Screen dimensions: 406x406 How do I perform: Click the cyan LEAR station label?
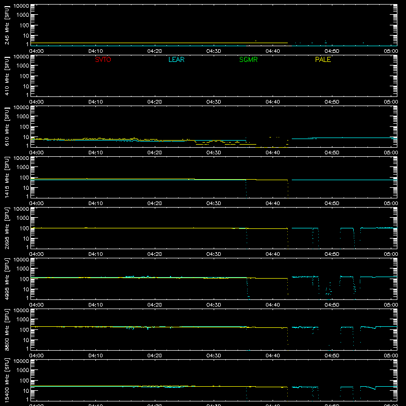point(176,59)
